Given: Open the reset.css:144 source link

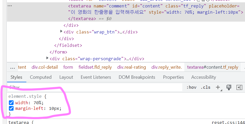Looking at the screenshot, I should point(228,122).
